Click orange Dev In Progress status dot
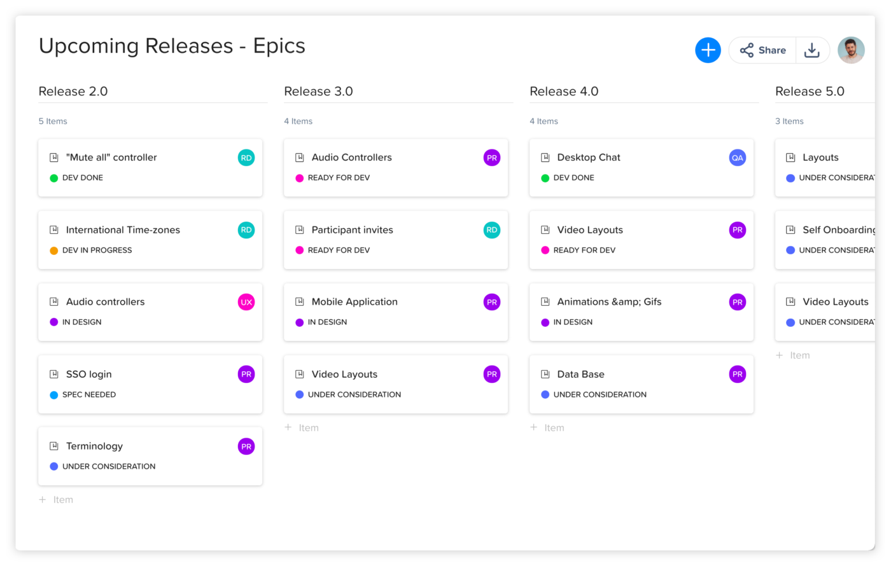 (x=54, y=251)
